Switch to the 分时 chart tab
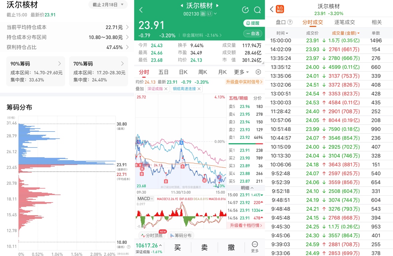 click(x=144, y=72)
